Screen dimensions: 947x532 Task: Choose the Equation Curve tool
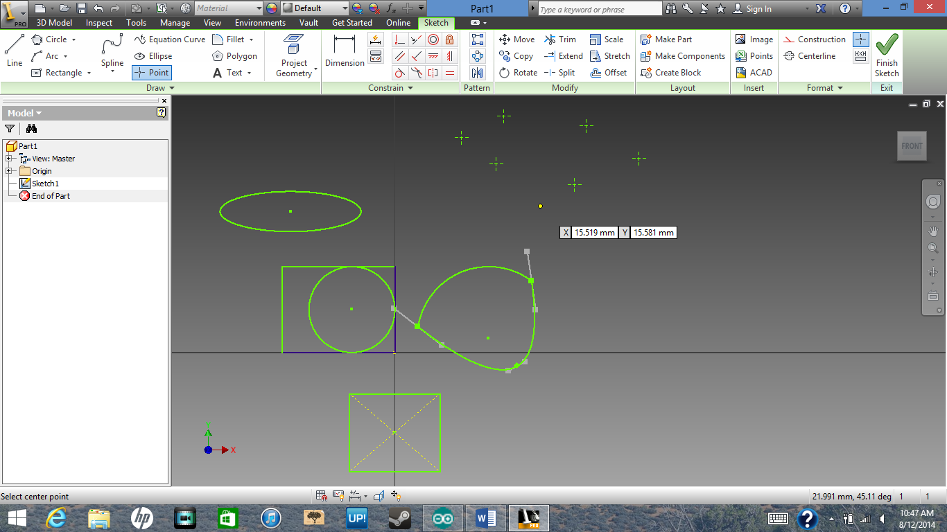(x=170, y=39)
